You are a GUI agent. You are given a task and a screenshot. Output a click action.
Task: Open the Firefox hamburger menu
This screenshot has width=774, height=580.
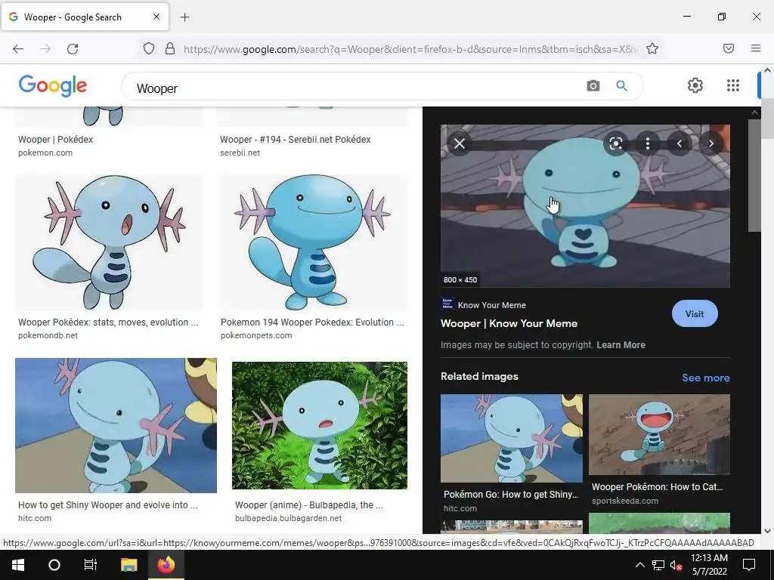pyautogui.click(x=756, y=48)
